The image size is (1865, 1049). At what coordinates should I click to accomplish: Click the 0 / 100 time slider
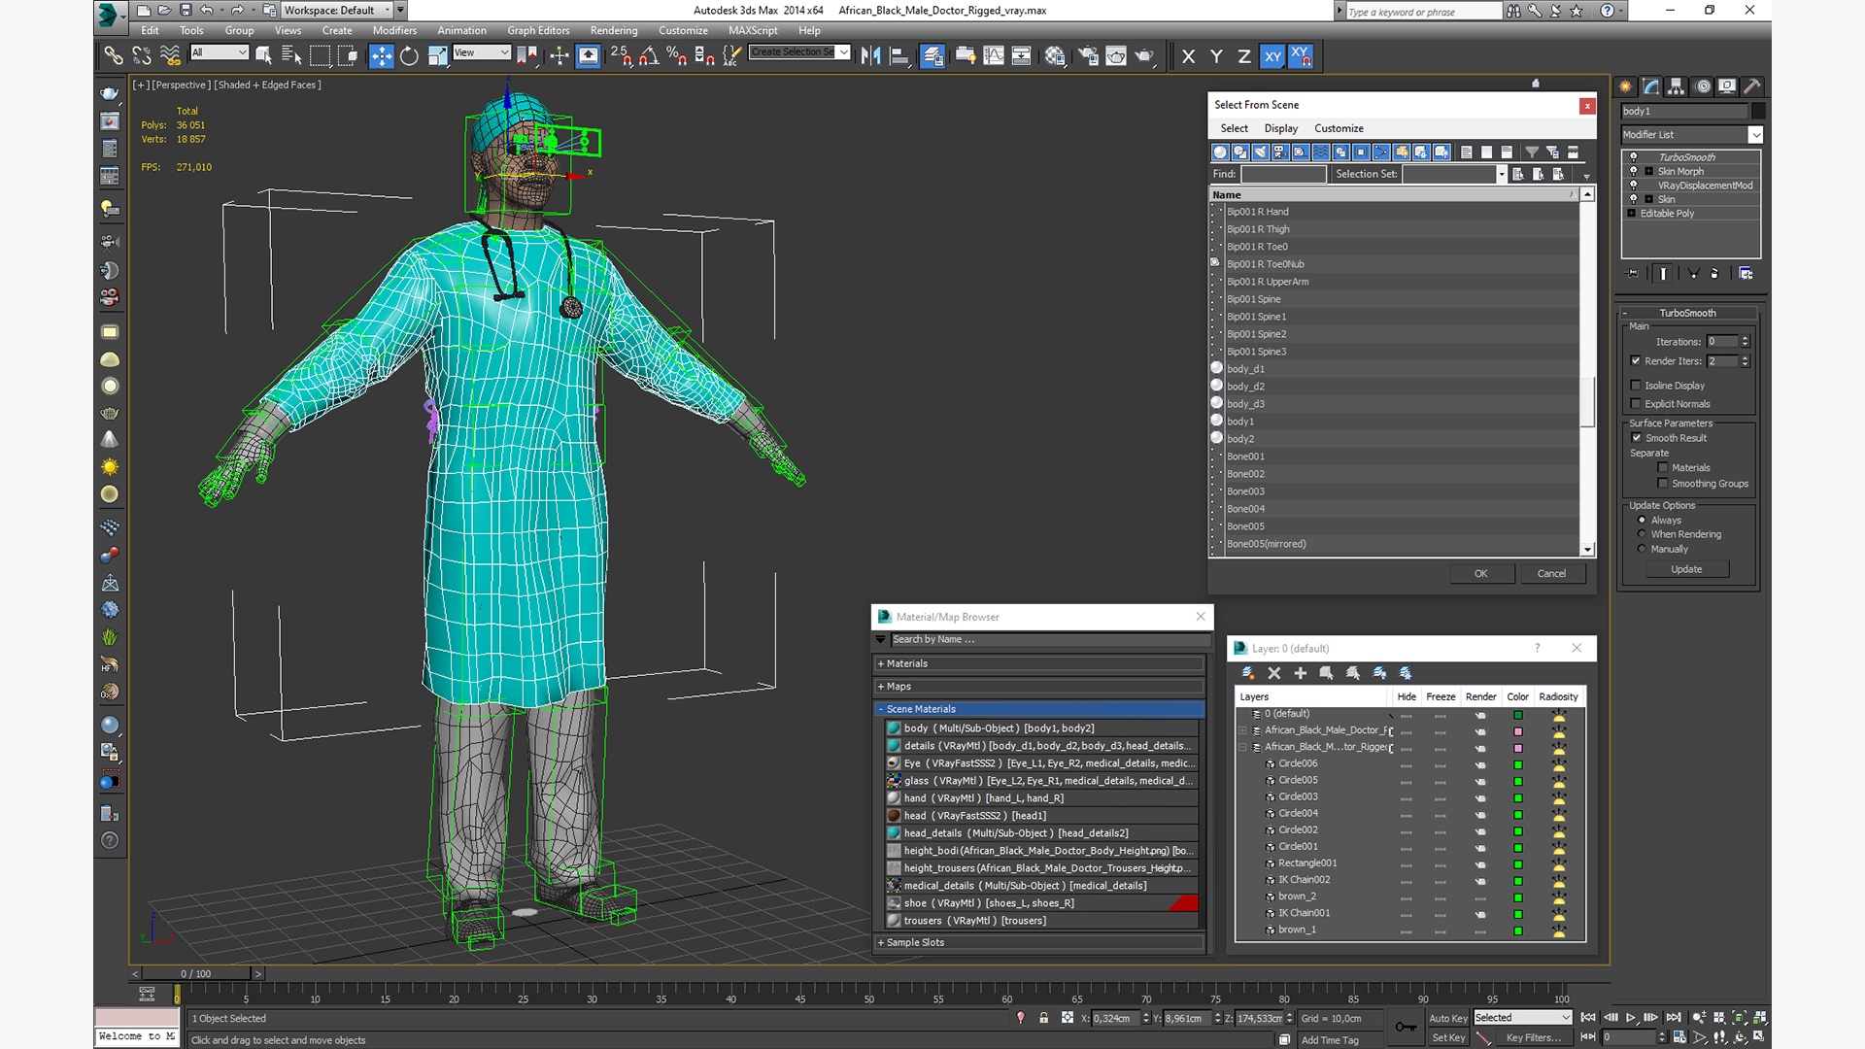click(195, 974)
